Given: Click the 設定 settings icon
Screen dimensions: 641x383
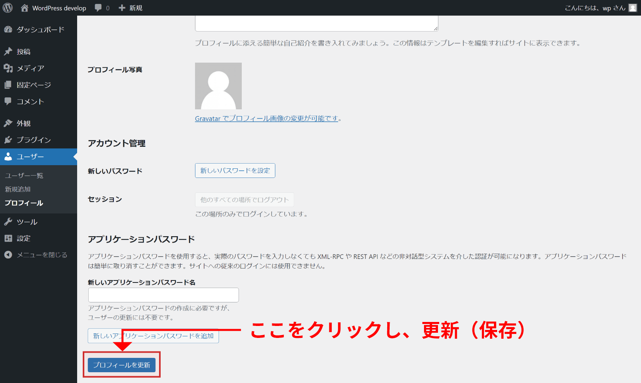Looking at the screenshot, I should (8, 238).
